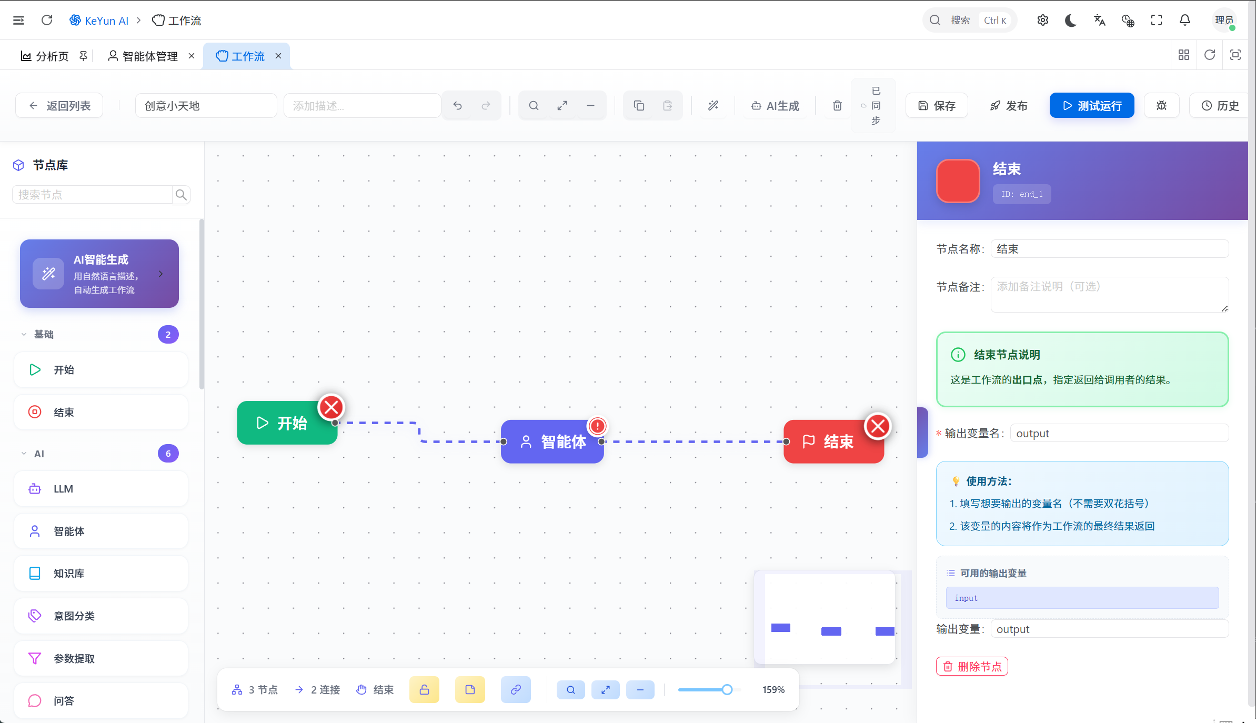Toggle the sidebar hamburger menu
The height and width of the screenshot is (723, 1256).
coord(18,21)
